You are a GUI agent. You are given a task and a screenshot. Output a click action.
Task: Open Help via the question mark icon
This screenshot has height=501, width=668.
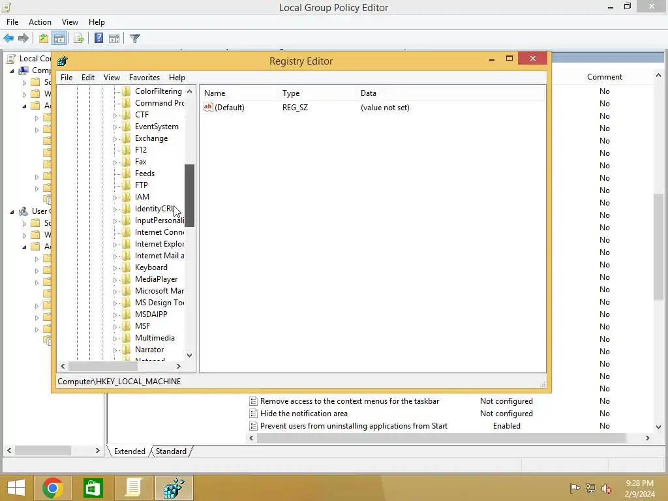click(99, 38)
